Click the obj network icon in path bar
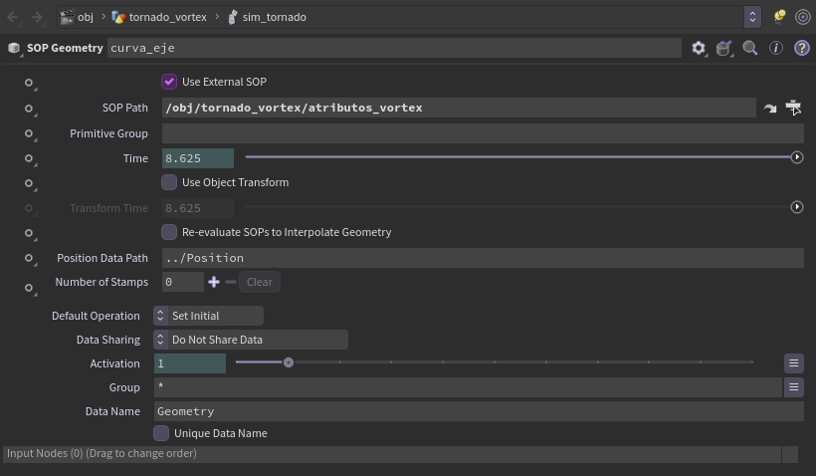 coord(67,17)
